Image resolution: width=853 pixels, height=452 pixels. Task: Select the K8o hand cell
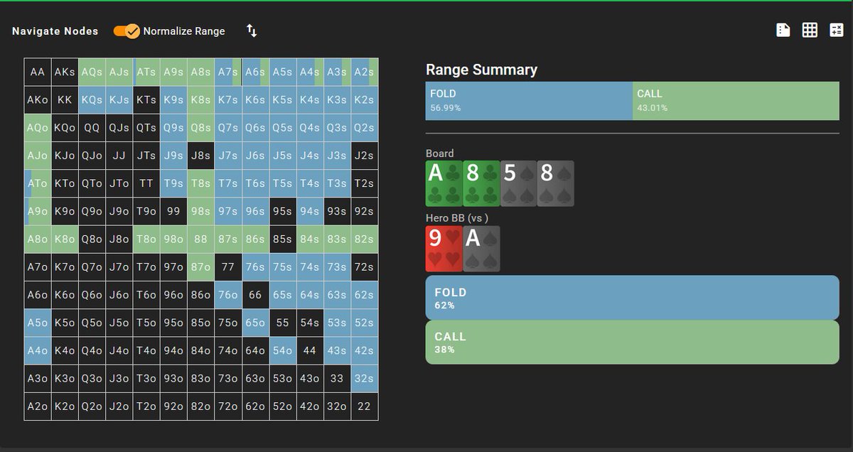(65, 239)
